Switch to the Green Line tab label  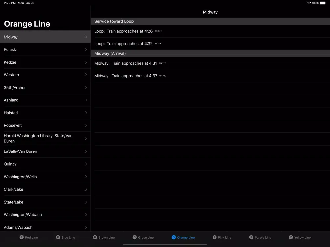[x=146, y=237]
